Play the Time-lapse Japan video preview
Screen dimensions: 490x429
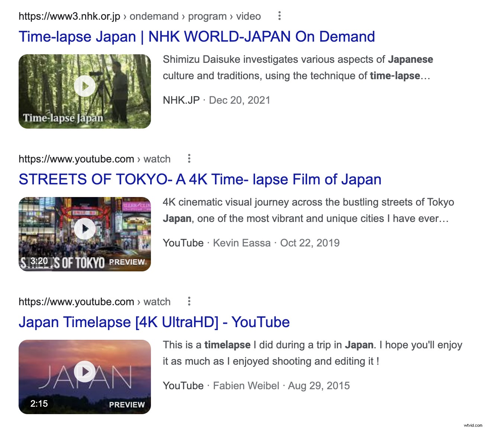pyautogui.click(x=85, y=86)
